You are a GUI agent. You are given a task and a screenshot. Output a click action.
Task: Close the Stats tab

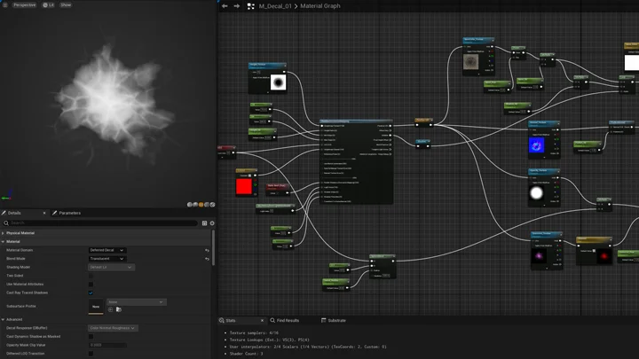[x=262, y=321]
